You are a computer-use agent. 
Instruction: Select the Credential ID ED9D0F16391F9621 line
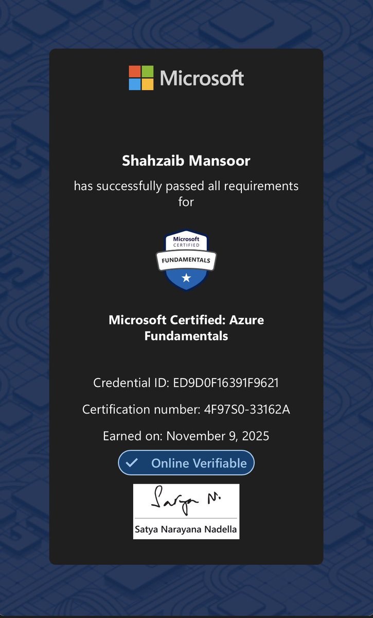tap(186, 383)
